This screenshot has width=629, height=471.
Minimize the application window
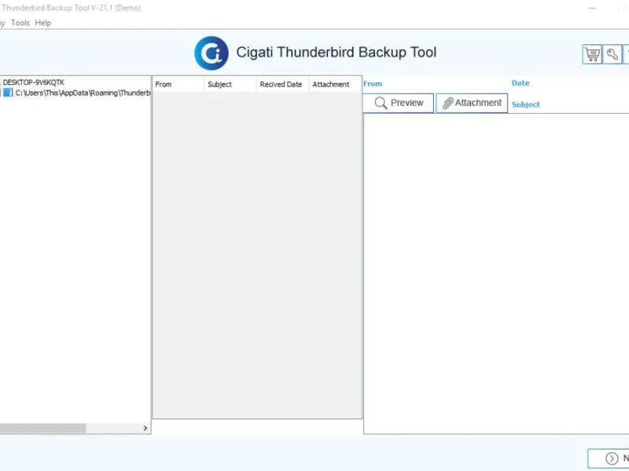(592, 8)
